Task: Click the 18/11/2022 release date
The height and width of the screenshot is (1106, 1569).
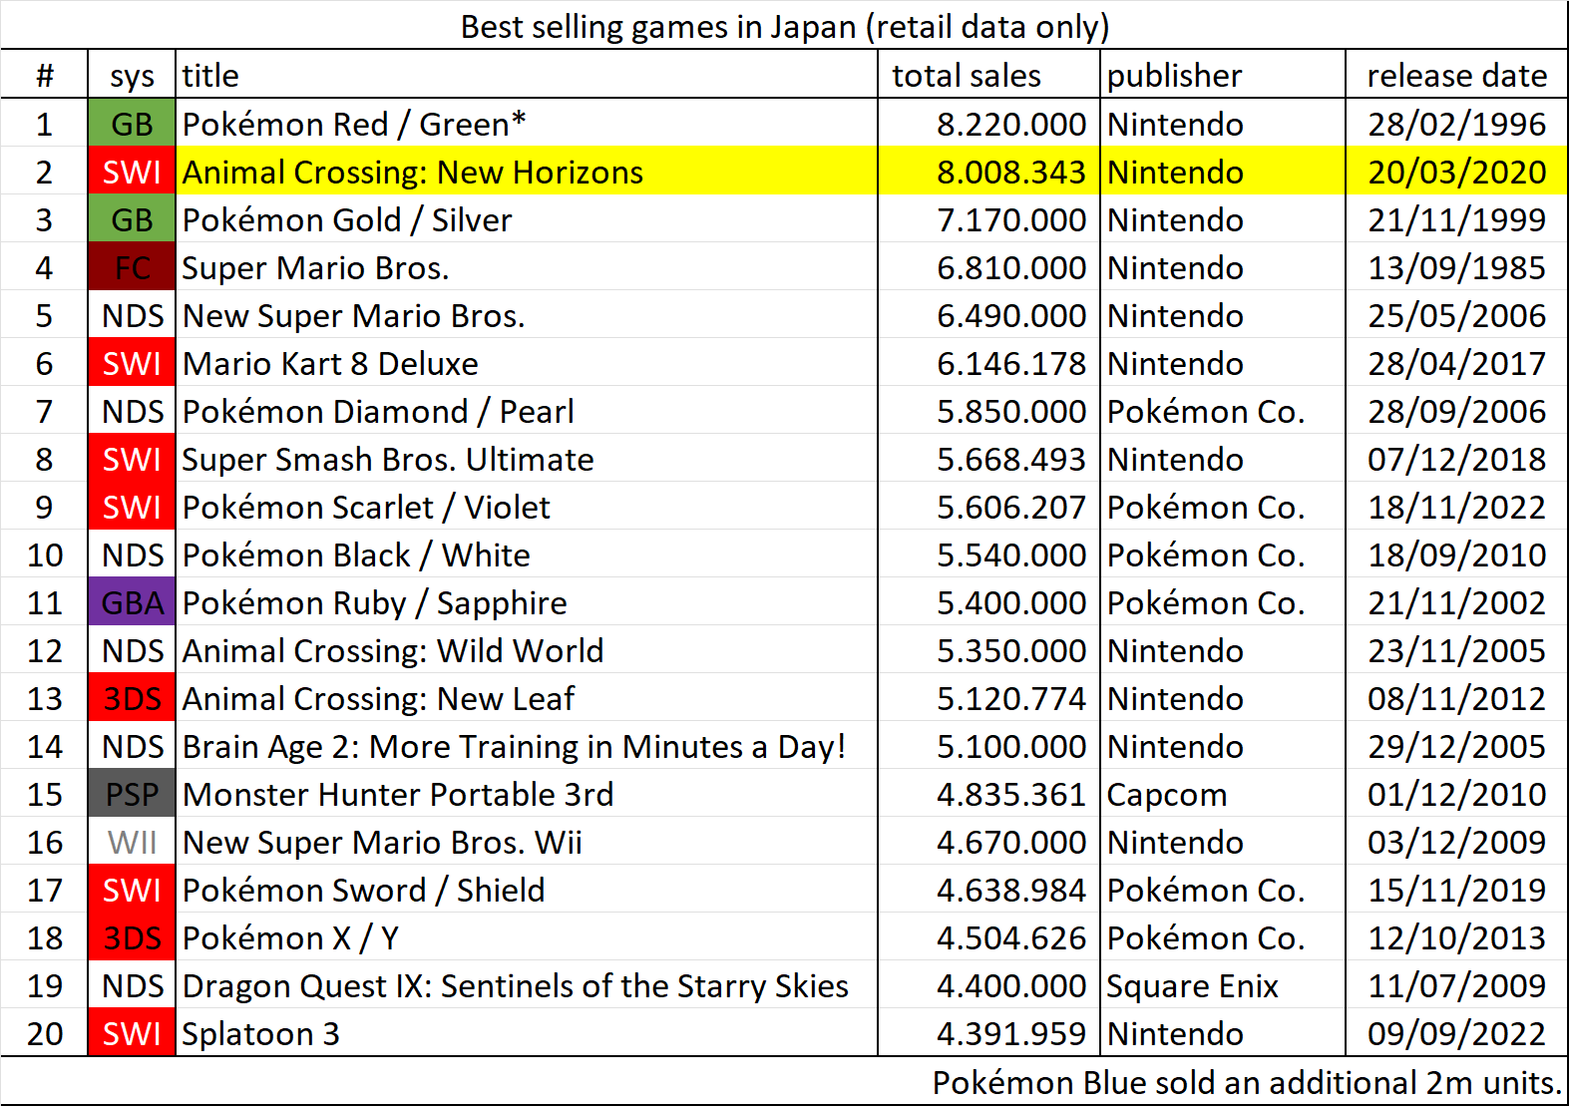Action: tap(1456, 507)
